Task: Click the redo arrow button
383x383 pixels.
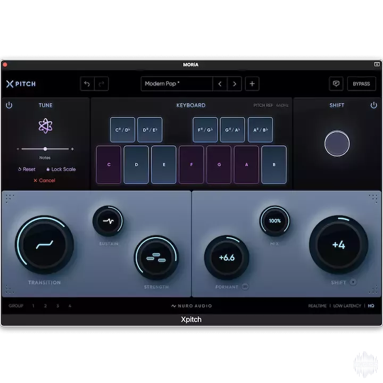Action: (102, 84)
